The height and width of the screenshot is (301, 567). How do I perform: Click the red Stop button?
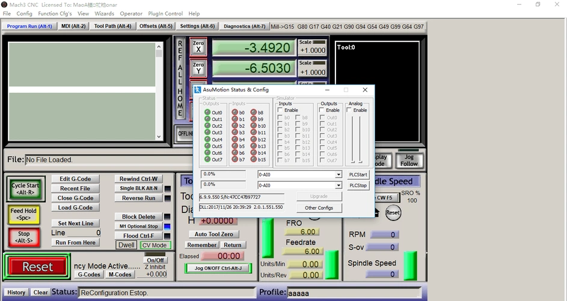click(23, 237)
